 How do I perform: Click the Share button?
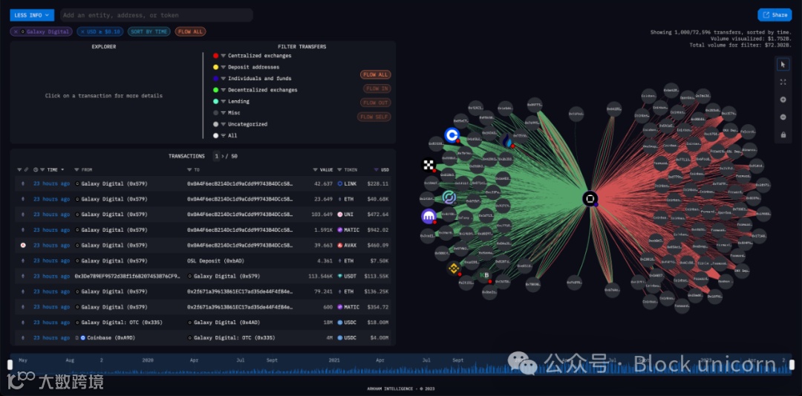coord(775,15)
